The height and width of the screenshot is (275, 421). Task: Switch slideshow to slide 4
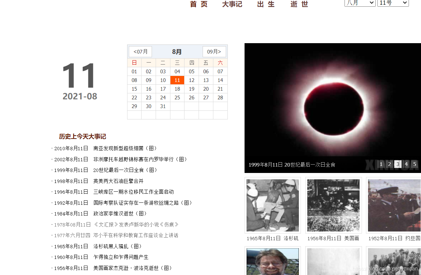[x=406, y=164]
